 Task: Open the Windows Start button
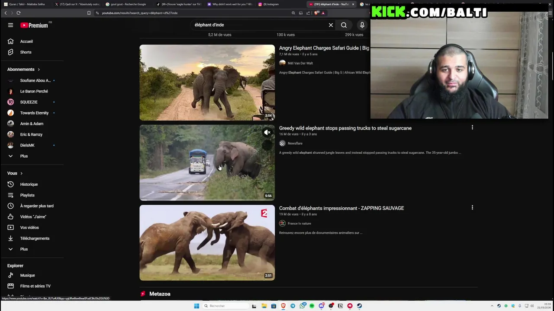(196, 306)
